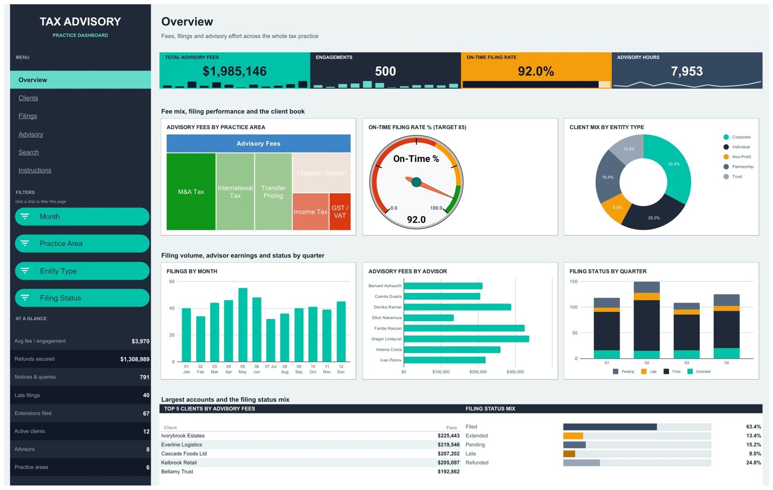Click the filter icon on Month chip

[x=25, y=216]
